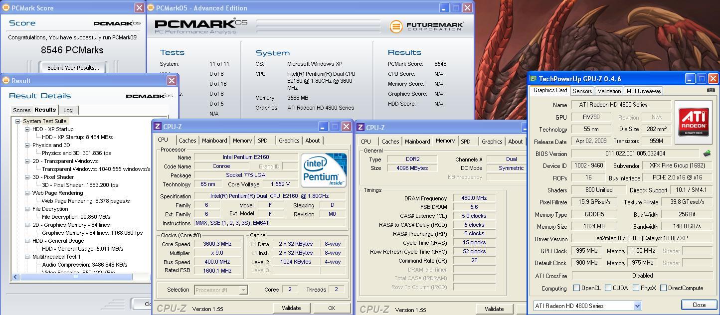Select File Decryption: 99.850 MB/s row

76,217
